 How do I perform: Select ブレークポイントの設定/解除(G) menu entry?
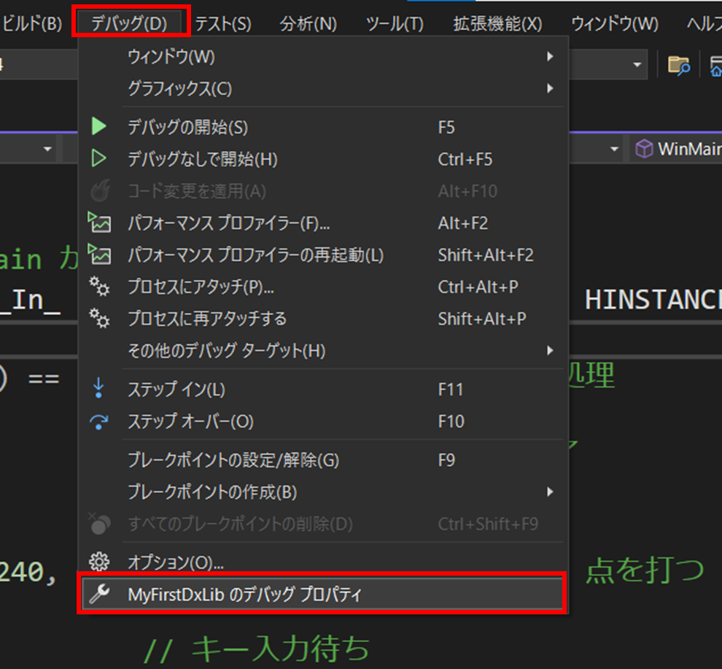(233, 460)
